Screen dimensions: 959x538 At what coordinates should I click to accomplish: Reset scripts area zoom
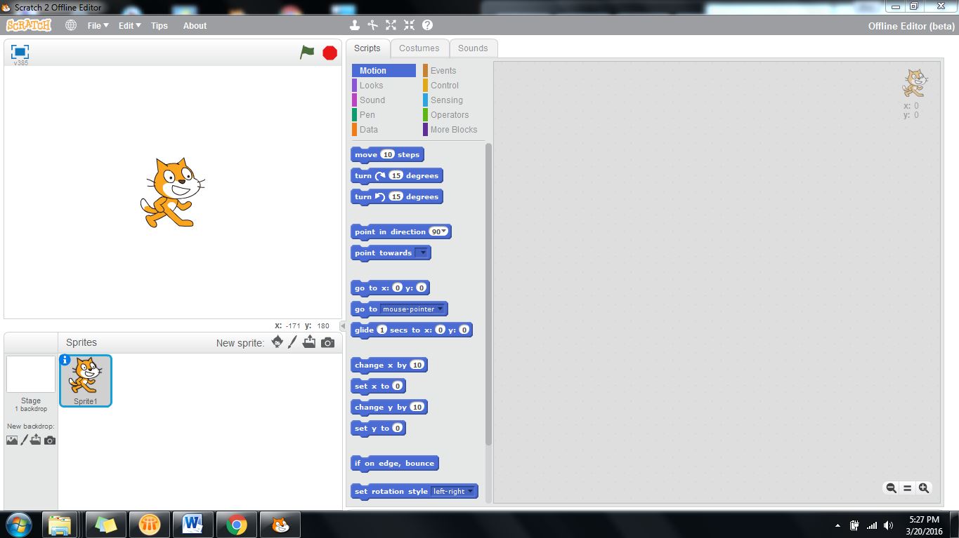click(x=907, y=488)
